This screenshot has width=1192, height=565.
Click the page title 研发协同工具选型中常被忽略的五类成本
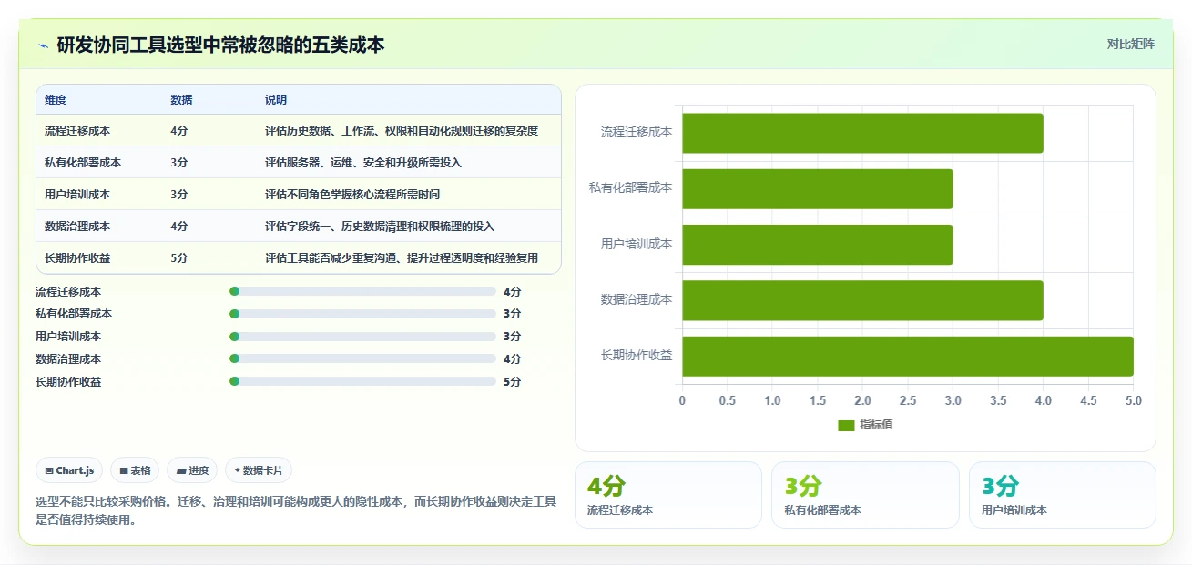pos(220,45)
